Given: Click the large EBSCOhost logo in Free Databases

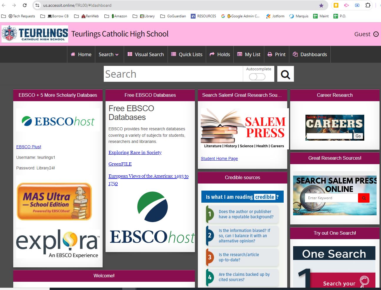Looking at the screenshot, I should coord(152,218).
